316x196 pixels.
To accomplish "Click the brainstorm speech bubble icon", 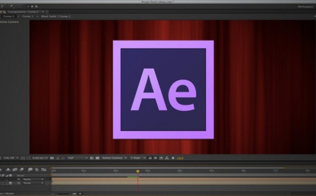I will (30, 170).
